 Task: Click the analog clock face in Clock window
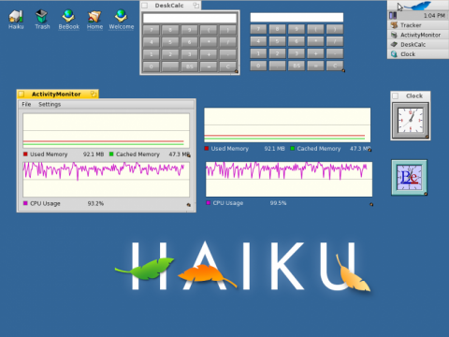(x=411, y=120)
